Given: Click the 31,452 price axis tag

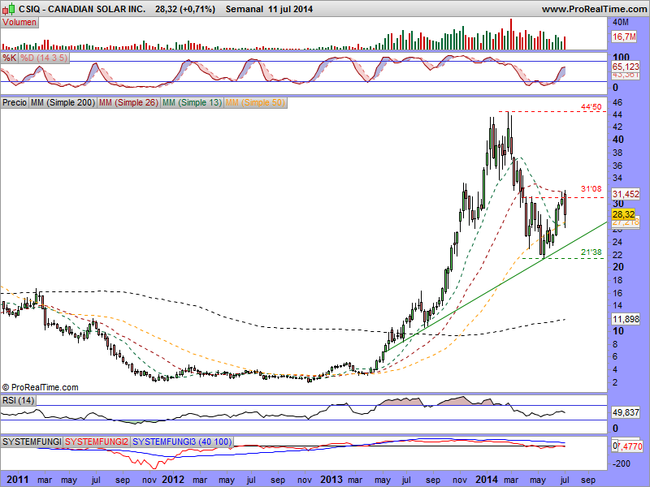Looking at the screenshot, I should pos(626,194).
